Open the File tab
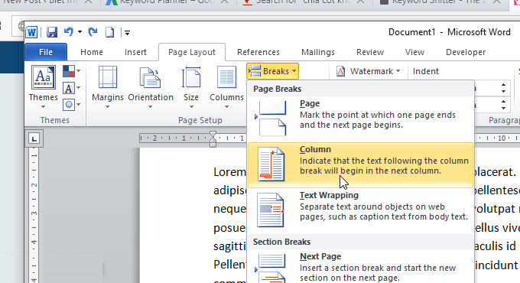 point(46,52)
